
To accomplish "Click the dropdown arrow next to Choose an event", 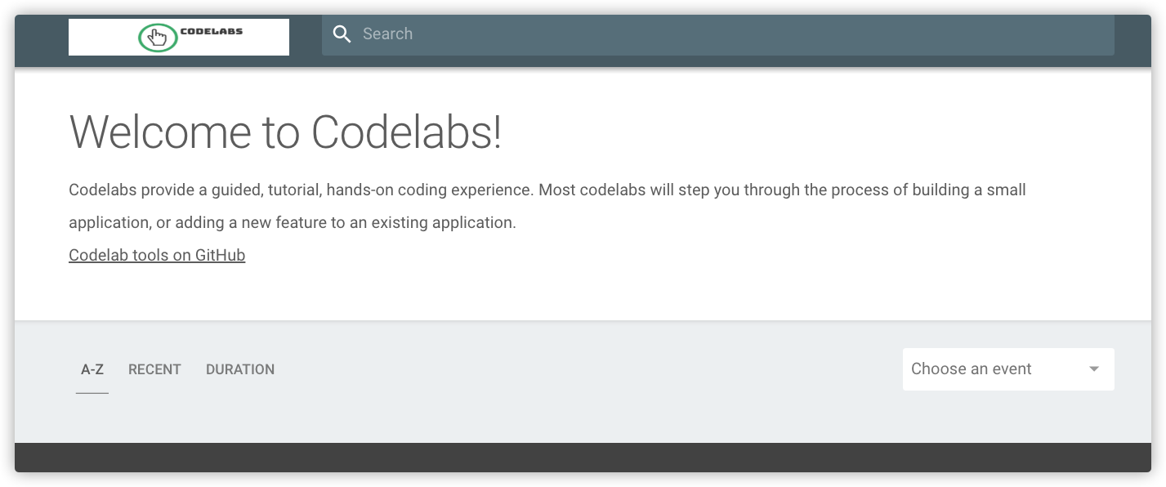I will (x=1094, y=369).
